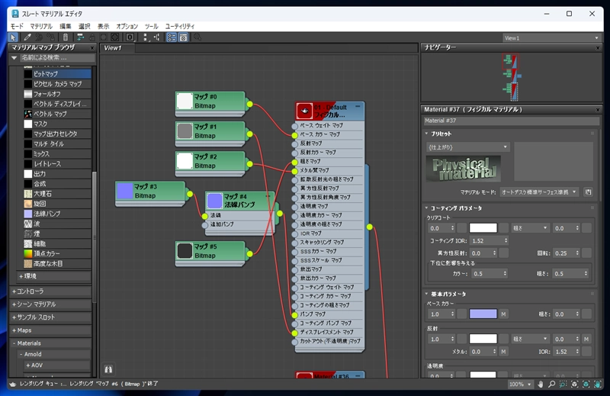The image size is (610, 396).
Task: Delete selected nodes with trash icon
Action: coord(66,37)
